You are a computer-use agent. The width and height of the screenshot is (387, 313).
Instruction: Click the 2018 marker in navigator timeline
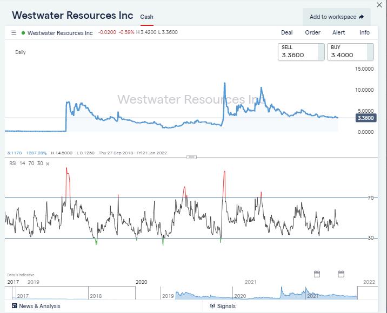pos(96,296)
